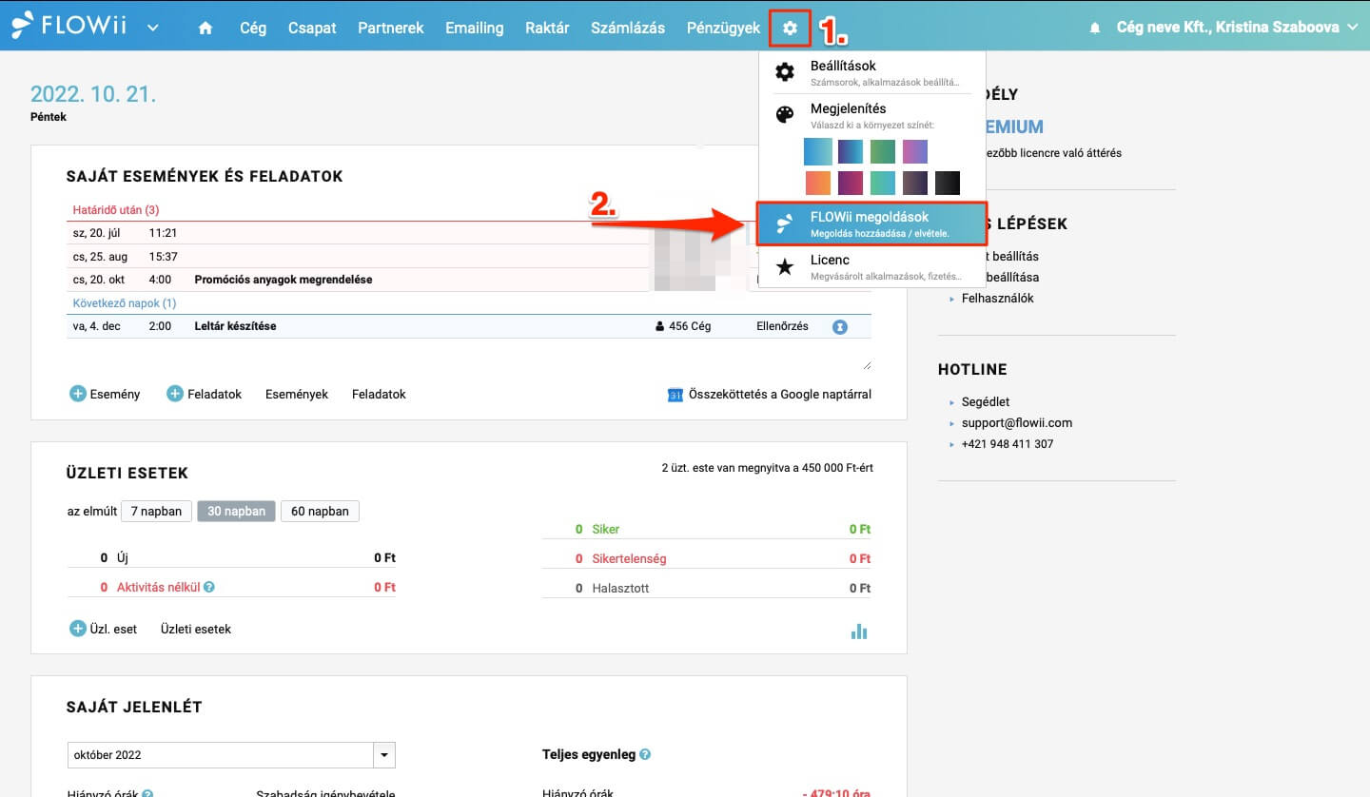Click the +421 948 411 307 phone link
This screenshot has height=797, width=1370.
tap(1008, 443)
